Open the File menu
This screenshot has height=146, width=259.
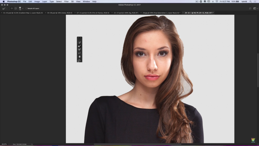(x=25, y=2)
